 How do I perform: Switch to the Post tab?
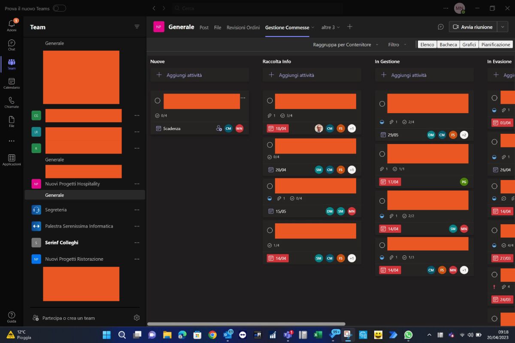(204, 27)
